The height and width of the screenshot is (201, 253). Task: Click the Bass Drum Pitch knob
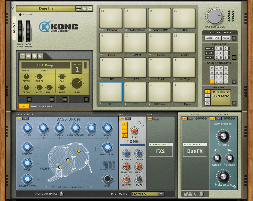27,128
